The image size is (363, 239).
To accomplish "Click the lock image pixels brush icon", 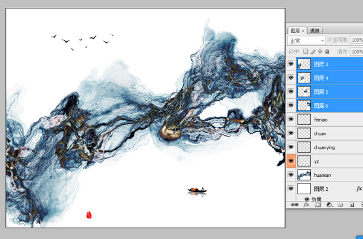I will 313,51.
